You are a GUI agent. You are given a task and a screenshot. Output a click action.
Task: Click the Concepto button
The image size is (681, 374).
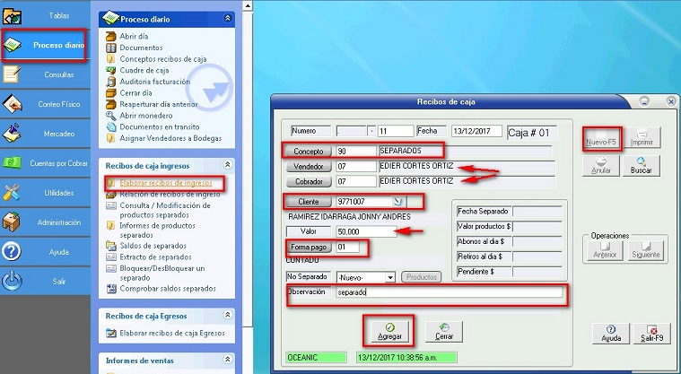click(x=308, y=151)
